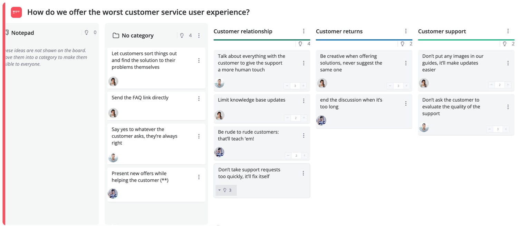Increase votes on 'Don't put any images' card
This screenshot has width=518, height=228.
(x=508, y=85)
